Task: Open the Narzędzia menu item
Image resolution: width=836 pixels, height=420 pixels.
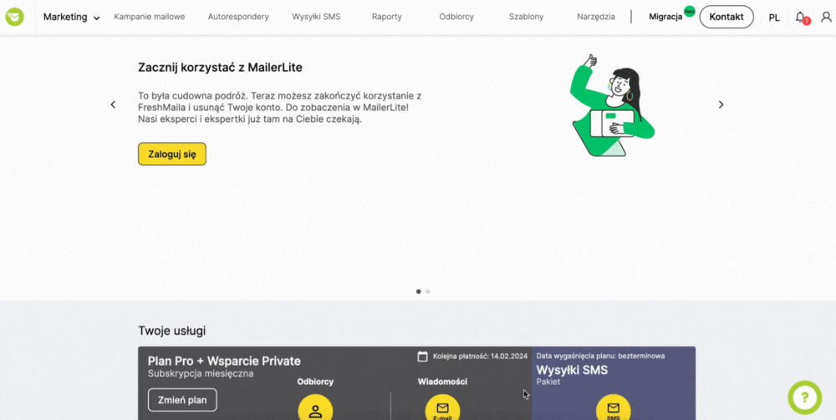Action: click(x=595, y=17)
